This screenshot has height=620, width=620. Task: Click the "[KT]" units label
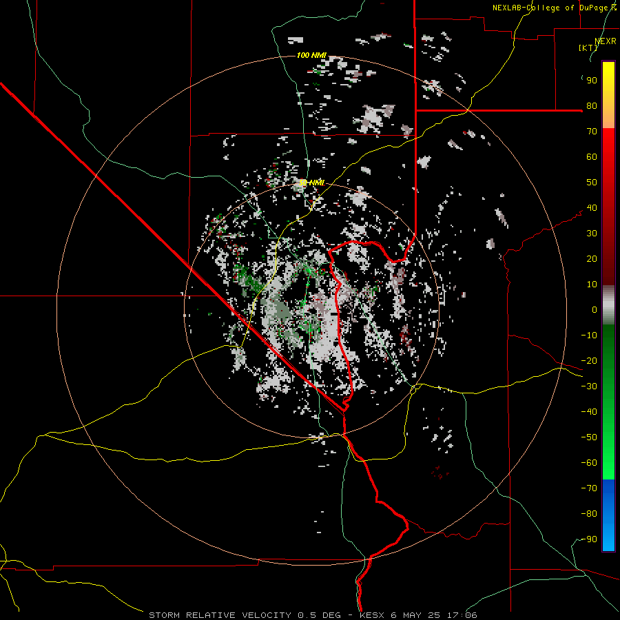(588, 48)
